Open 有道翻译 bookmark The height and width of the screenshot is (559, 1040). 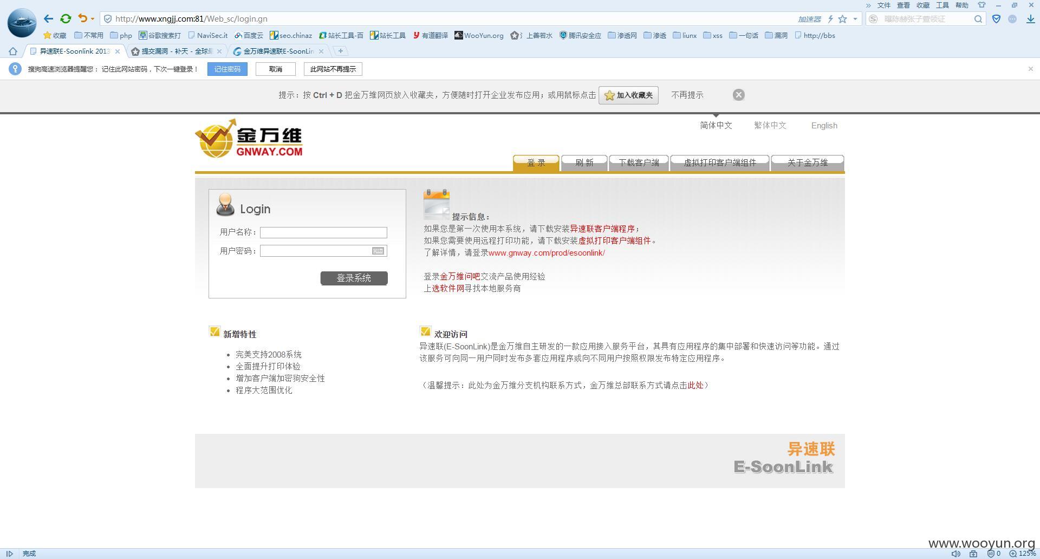[x=431, y=36]
